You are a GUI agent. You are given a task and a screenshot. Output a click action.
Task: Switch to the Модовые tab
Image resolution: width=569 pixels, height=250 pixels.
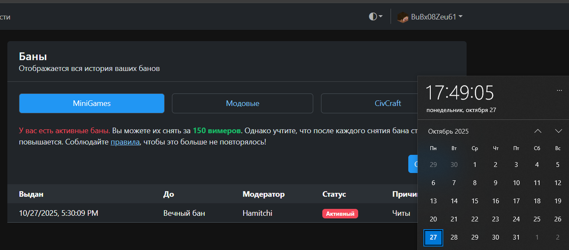[243, 103]
